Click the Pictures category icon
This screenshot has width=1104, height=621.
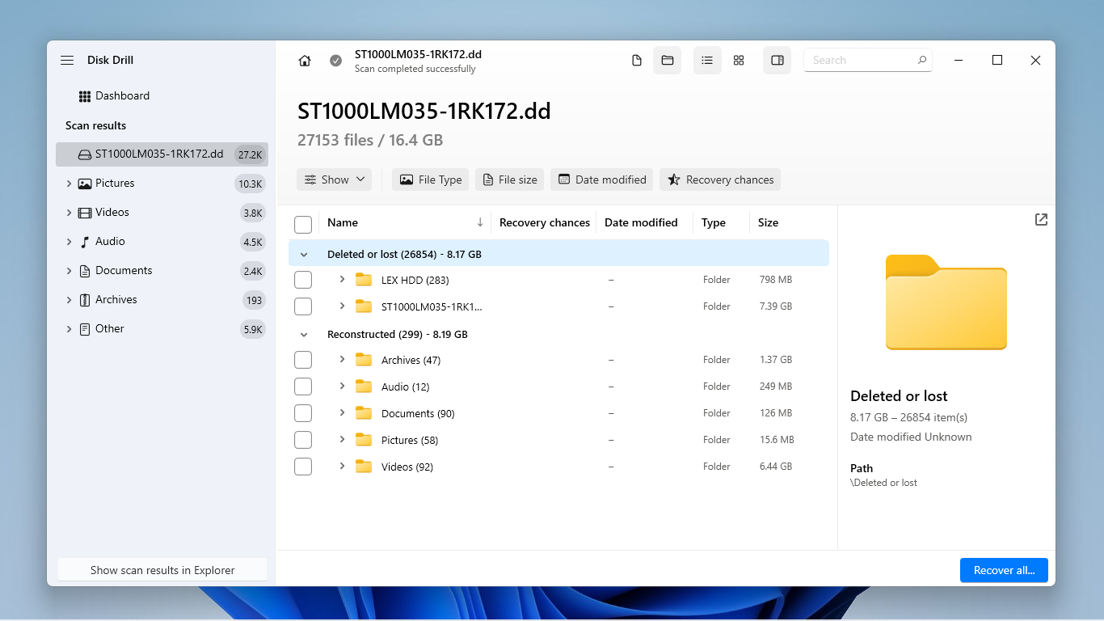(85, 184)
